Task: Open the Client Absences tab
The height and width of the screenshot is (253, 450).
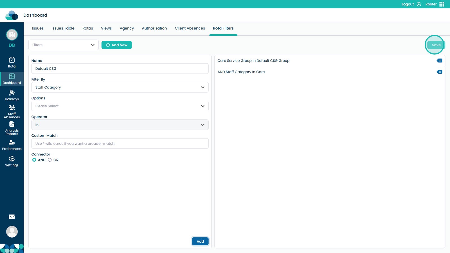Action: [190, 28]
